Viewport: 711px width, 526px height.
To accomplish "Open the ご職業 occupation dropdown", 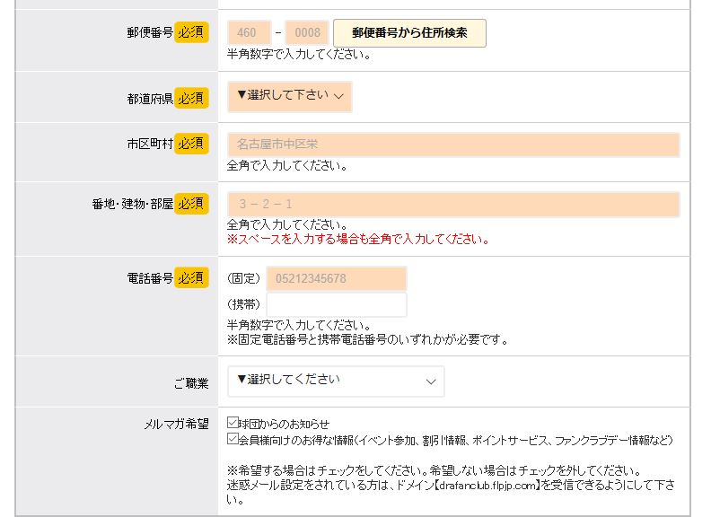I will coord(336,381).
